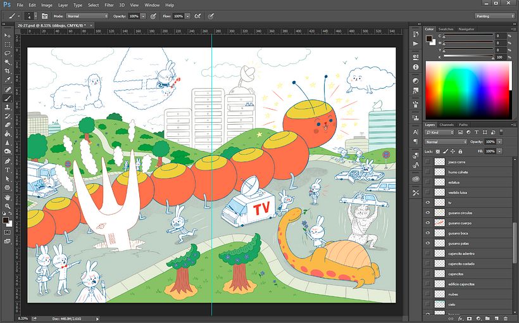Expand the layer blend mode dropdown
Screen dimensions: 519x323
click(x=445, y=142)
